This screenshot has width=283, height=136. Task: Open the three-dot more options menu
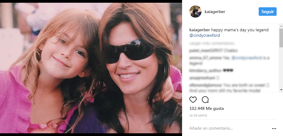coord(274,128)
